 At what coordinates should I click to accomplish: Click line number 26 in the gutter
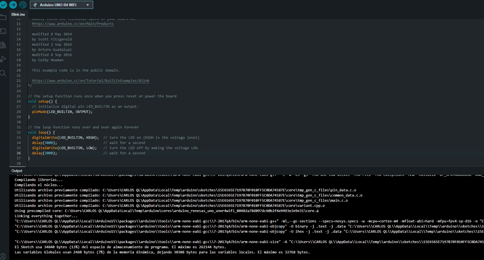[x=18, y=101]
